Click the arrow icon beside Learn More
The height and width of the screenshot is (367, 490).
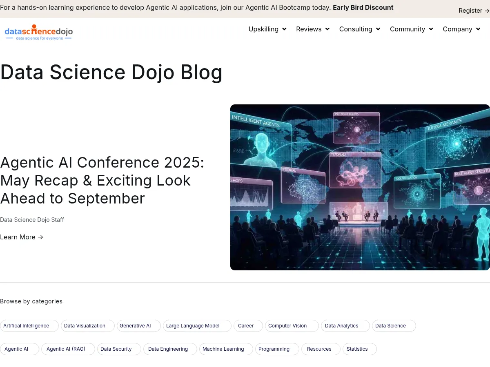tap(40, 237)
